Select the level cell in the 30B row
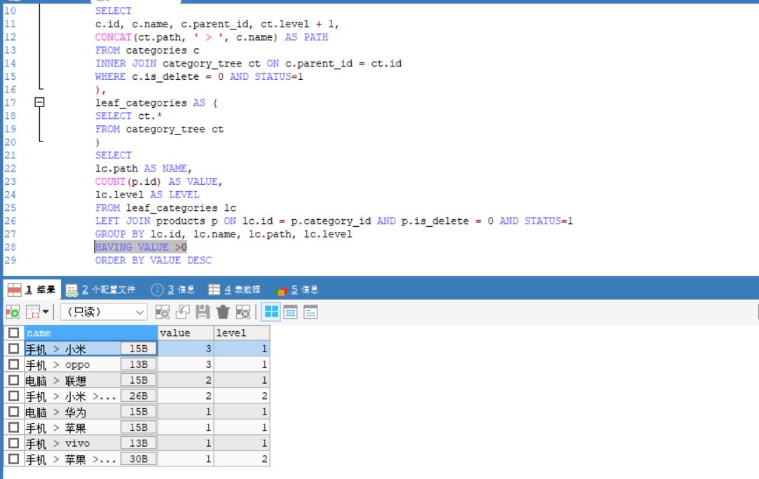The width and height of the screenshot is (759, 479). point(242,459)
